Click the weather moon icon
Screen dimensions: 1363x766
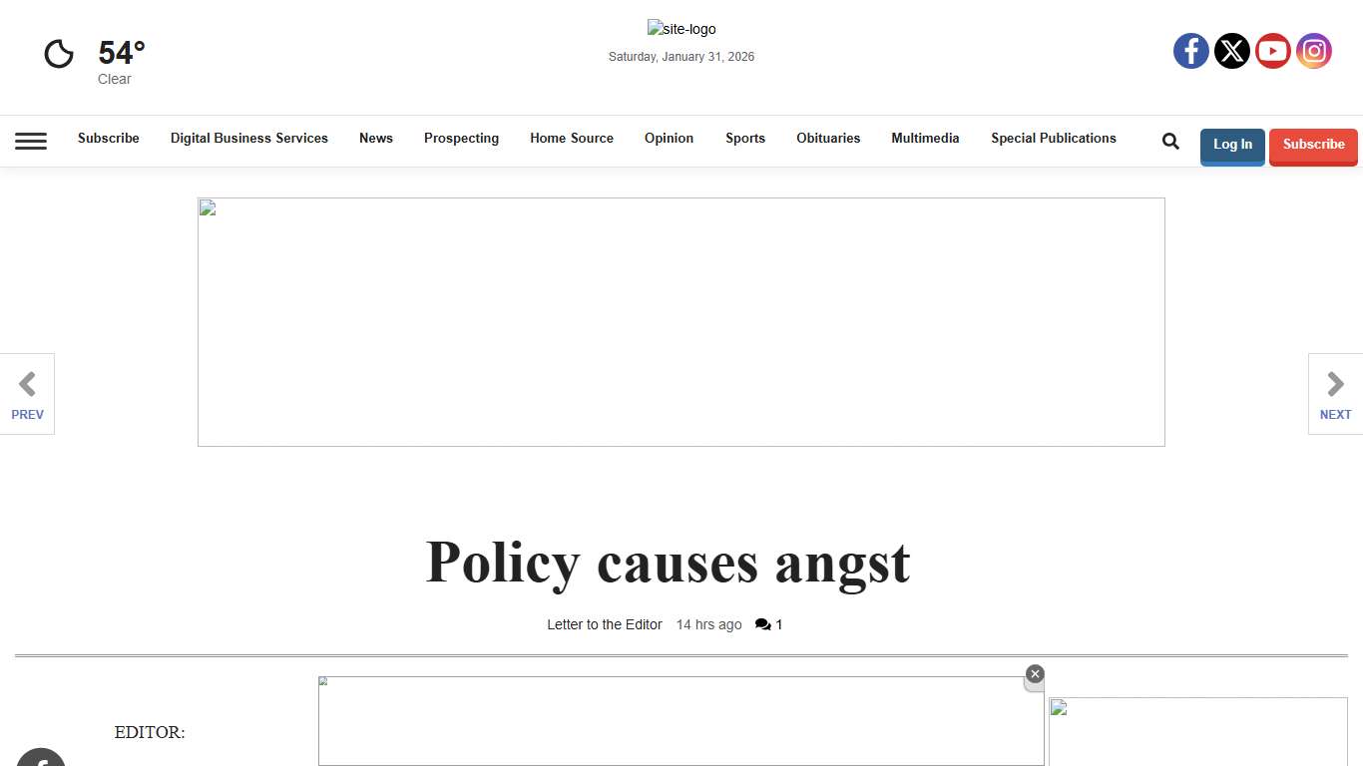pyautogui.click(x=58, y=53)
